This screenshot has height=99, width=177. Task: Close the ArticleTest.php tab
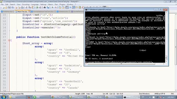[x=29, y=12]
